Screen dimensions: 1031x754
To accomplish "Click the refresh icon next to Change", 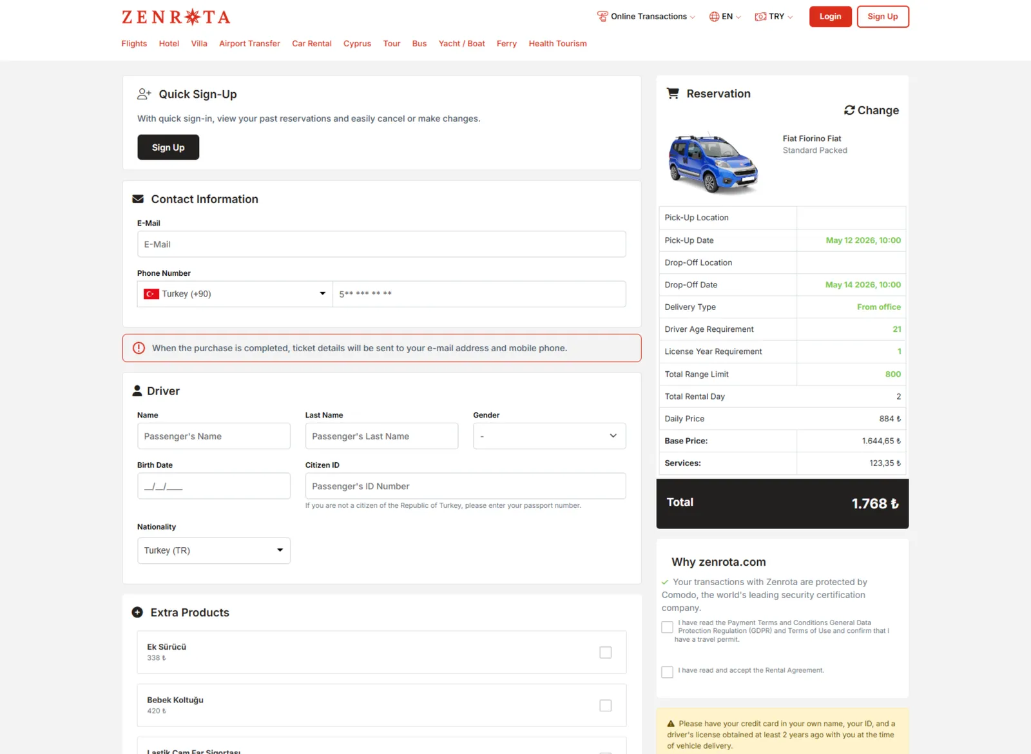I will tap(849, 110).
